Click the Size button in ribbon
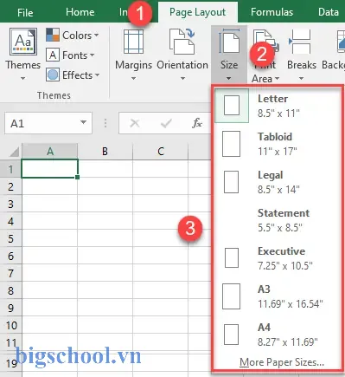The width and height of the screenshot is (345, 377). click(229, 54)
